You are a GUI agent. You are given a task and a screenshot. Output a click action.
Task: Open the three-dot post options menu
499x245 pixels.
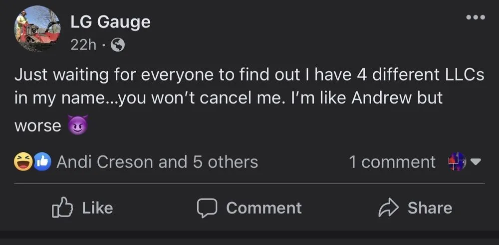click(x=475, y=18)
